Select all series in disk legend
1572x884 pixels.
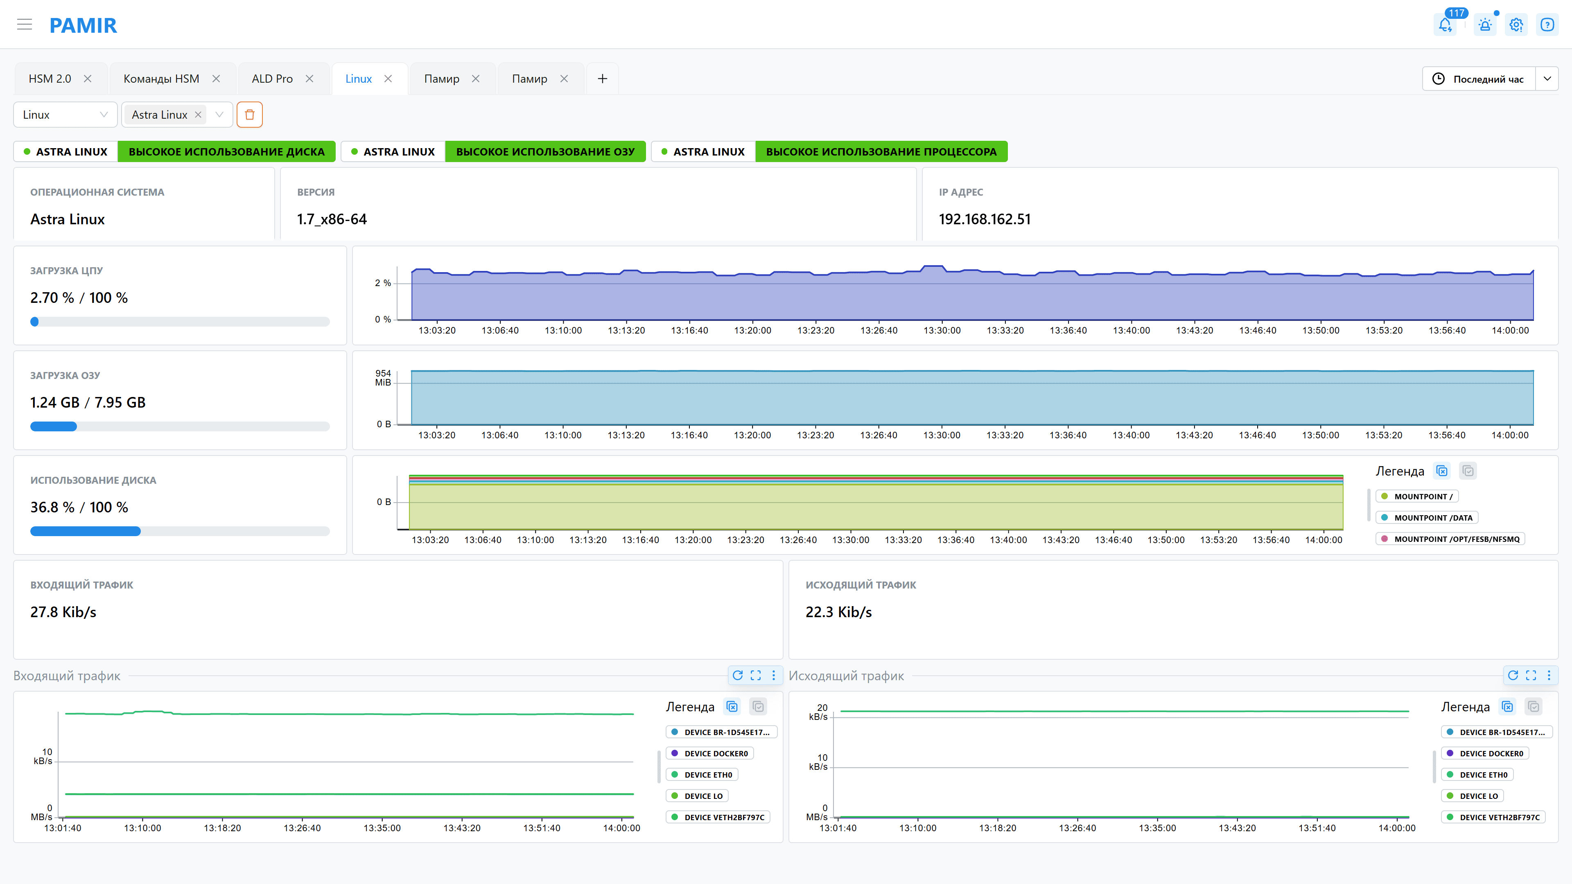pyautogui.click(x=1468, y=471)
